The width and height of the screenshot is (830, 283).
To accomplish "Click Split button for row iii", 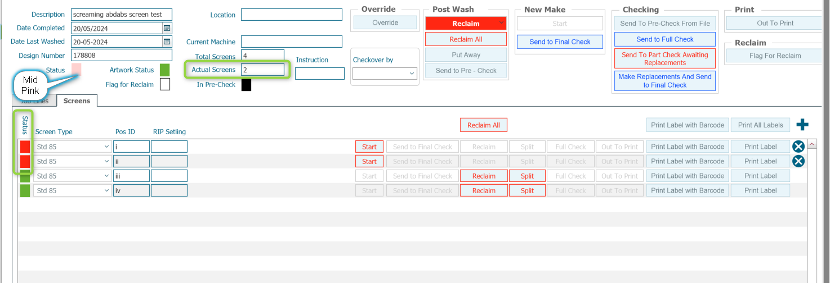I will pos(527,176).
